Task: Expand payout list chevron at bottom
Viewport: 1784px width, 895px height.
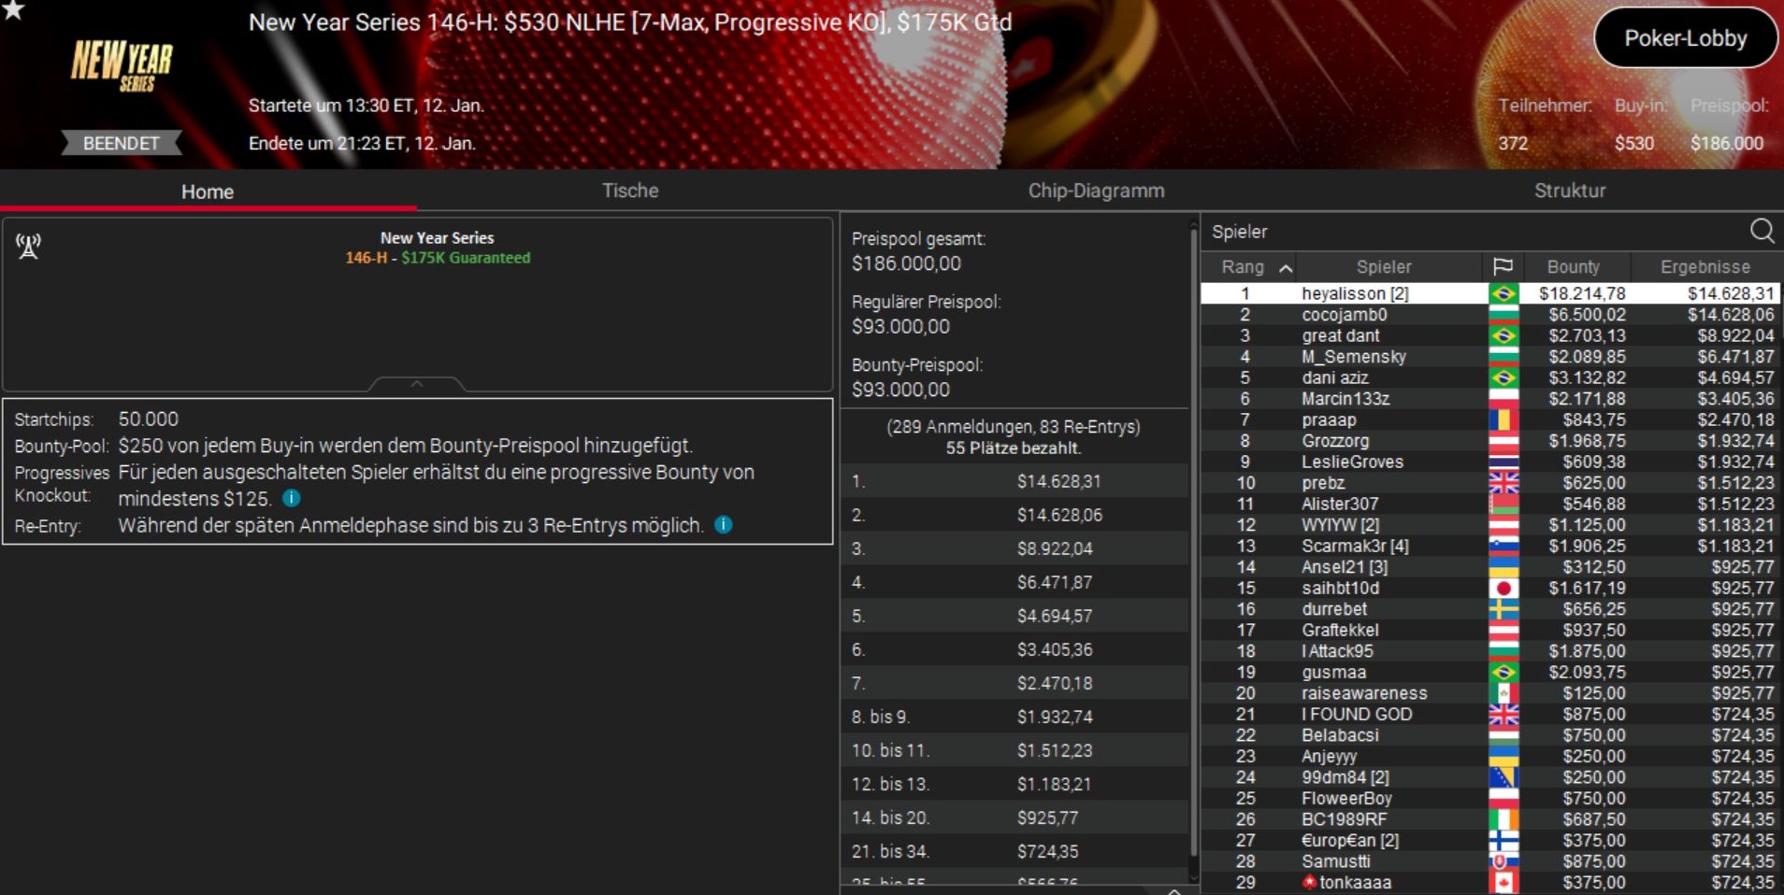Action: click(1174, 889)
